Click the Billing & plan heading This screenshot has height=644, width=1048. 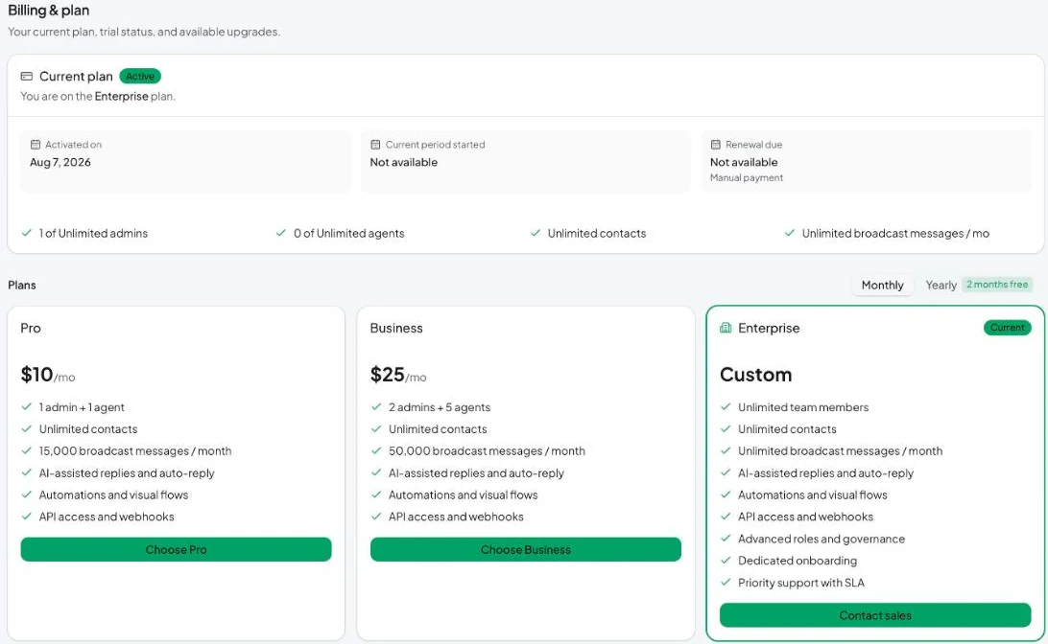(x=49, y=11)
